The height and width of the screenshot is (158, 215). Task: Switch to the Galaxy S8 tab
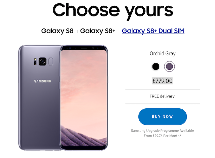pos(57,31)
